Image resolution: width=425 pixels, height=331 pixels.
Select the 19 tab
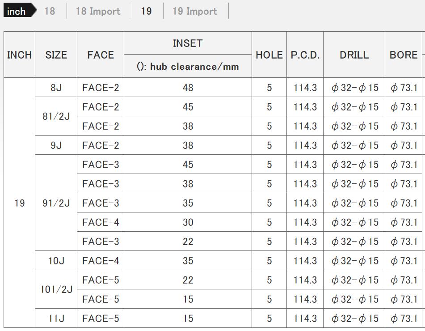[x=146, y=11]
